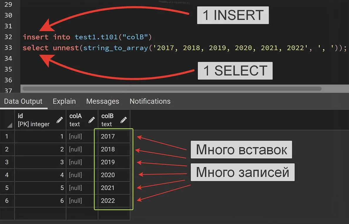Select the colA text column header
Screen dimensions: 349x224
(82, 120)
